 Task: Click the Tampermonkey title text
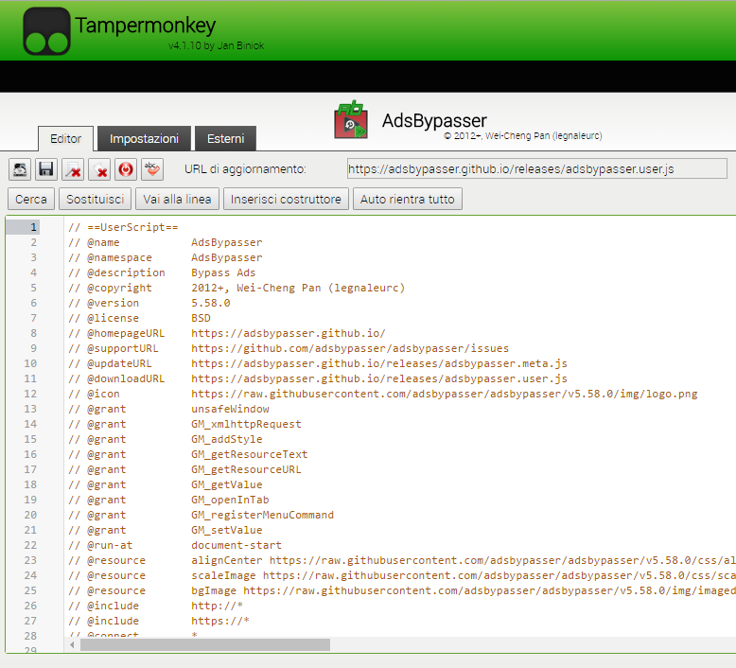pos(146,26)
